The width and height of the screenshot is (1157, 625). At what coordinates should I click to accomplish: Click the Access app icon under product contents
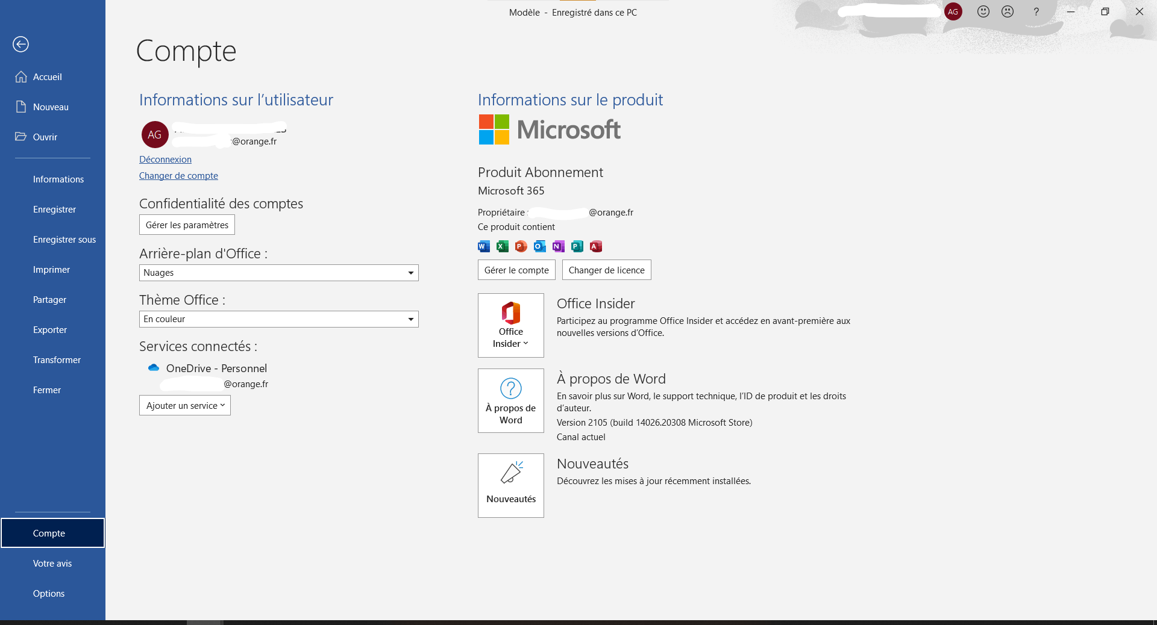(596, 246)
